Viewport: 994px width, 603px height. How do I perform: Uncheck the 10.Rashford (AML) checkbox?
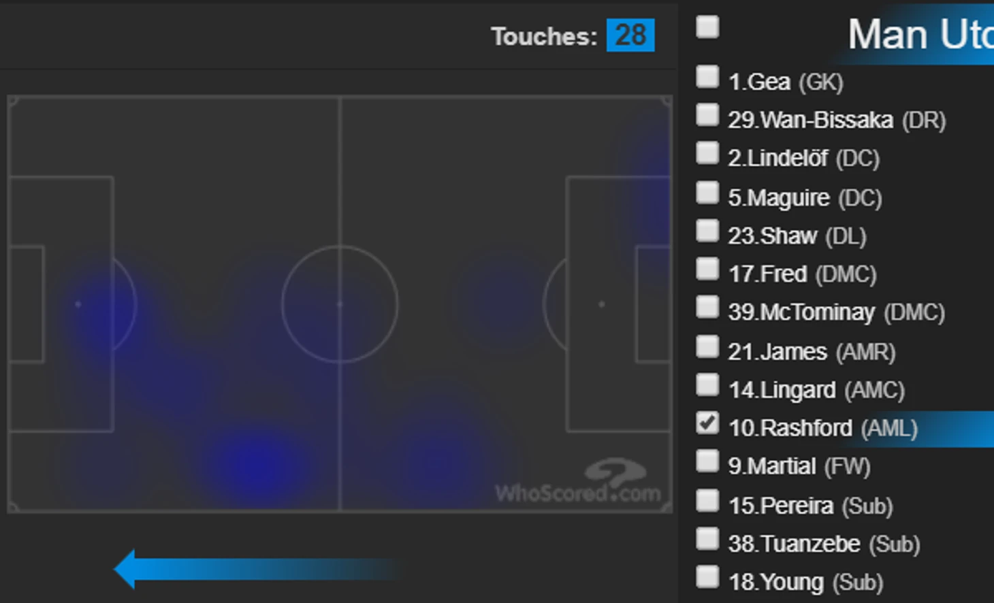tap(707, 423)
